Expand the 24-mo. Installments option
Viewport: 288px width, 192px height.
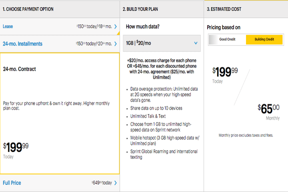pyautogui.click(x=22, y=44)
